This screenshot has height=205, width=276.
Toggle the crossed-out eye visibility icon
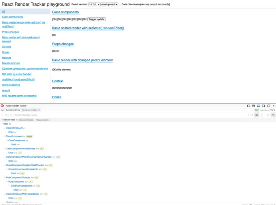click(x=257, y=115)
